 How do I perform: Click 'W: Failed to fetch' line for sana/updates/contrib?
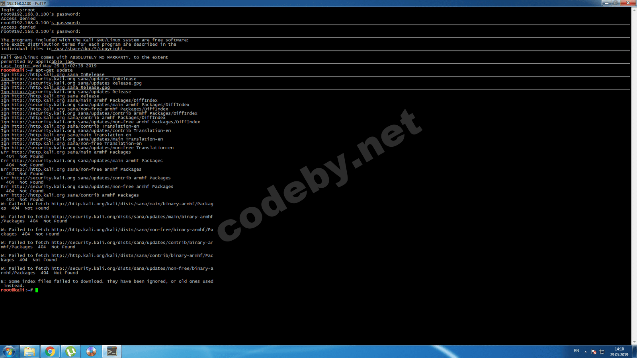[107, 243]
